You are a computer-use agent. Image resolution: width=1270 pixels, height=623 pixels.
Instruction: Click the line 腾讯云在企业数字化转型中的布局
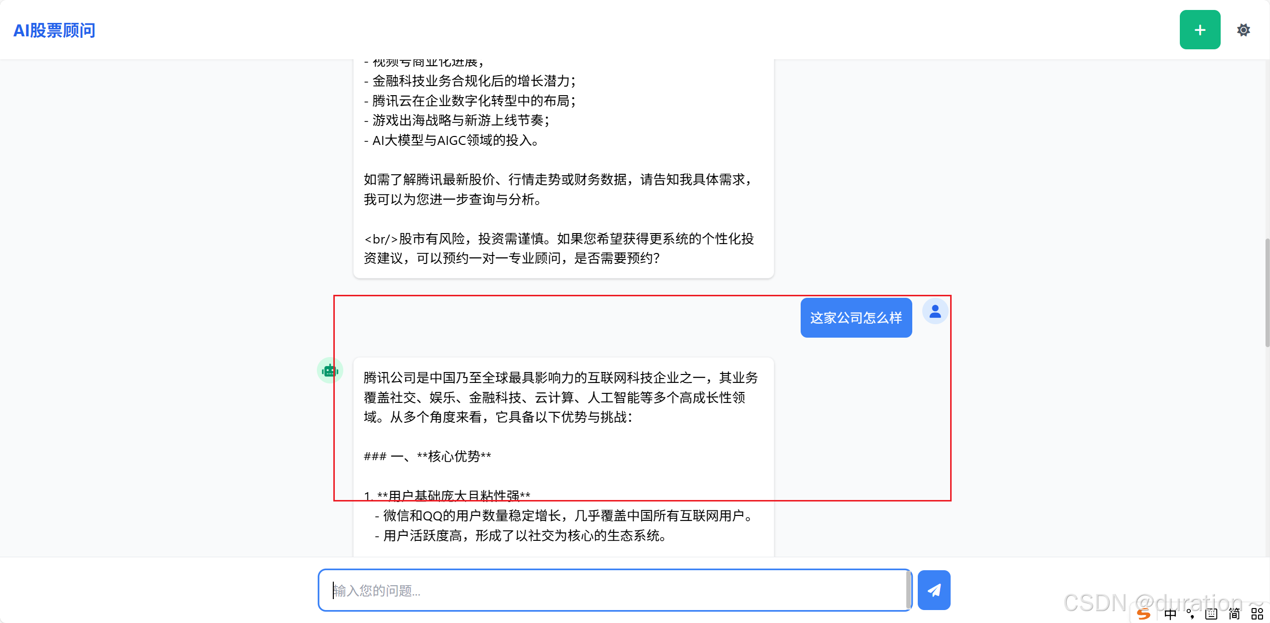470,101
